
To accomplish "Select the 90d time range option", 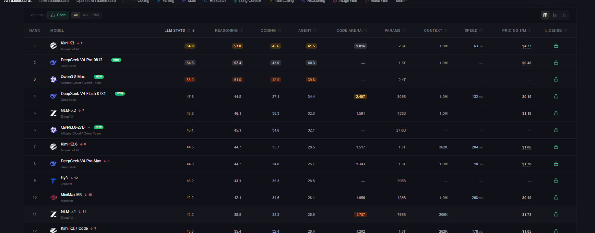I will [85, 15].
